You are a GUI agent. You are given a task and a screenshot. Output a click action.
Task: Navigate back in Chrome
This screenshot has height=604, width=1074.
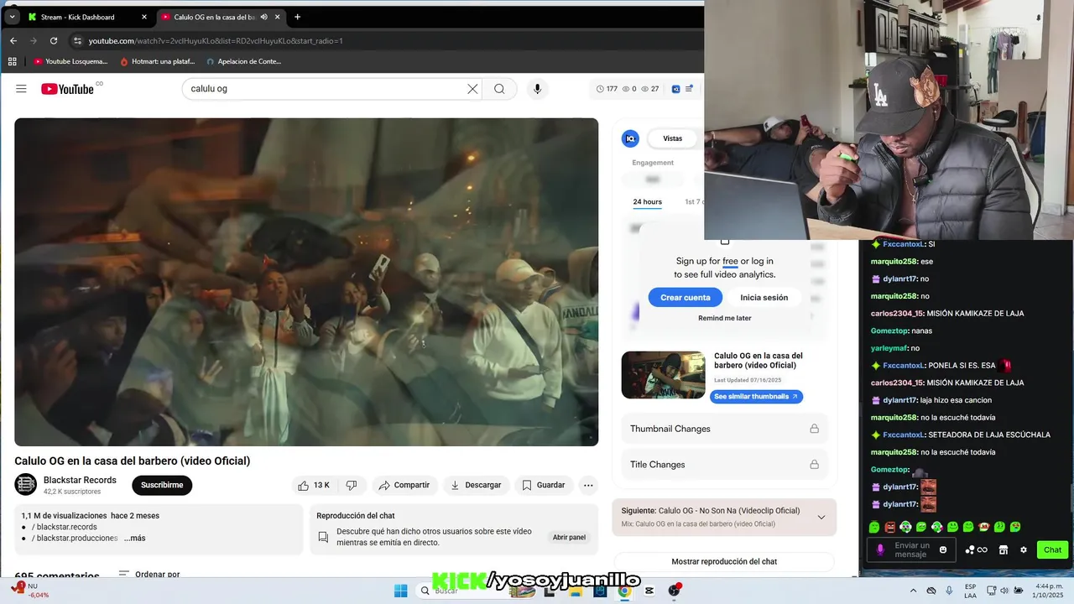click(13, 40)
